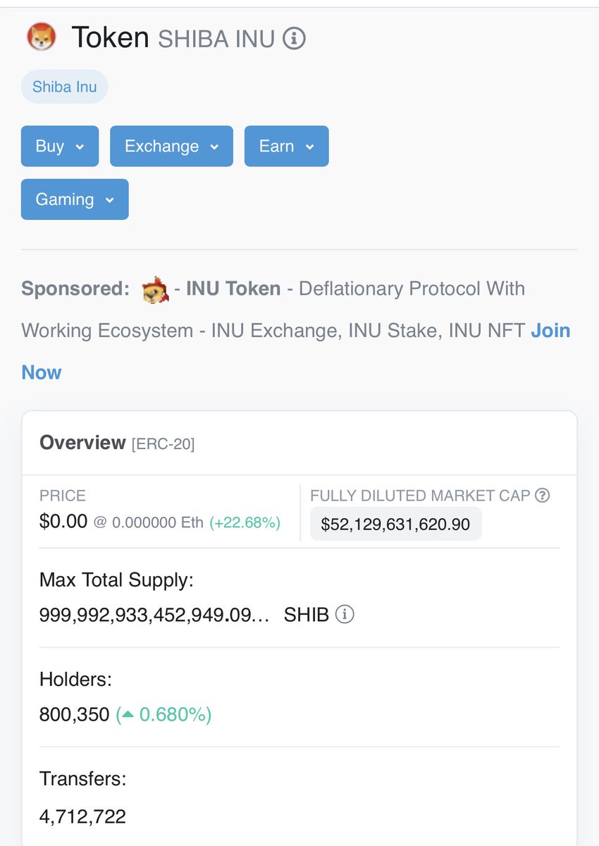Click the Shiba Inu token logo
The height and width of the screenshot is (846, 599).
41,37
